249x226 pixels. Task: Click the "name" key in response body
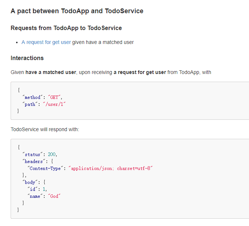35,196
